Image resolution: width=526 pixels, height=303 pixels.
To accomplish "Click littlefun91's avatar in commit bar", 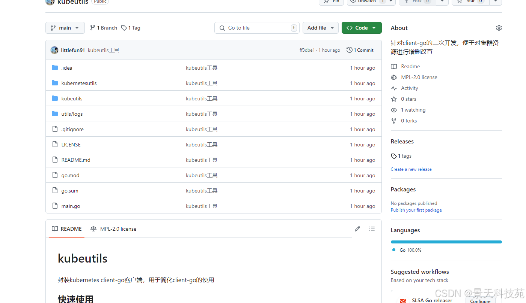I will [x=54, y=50].
